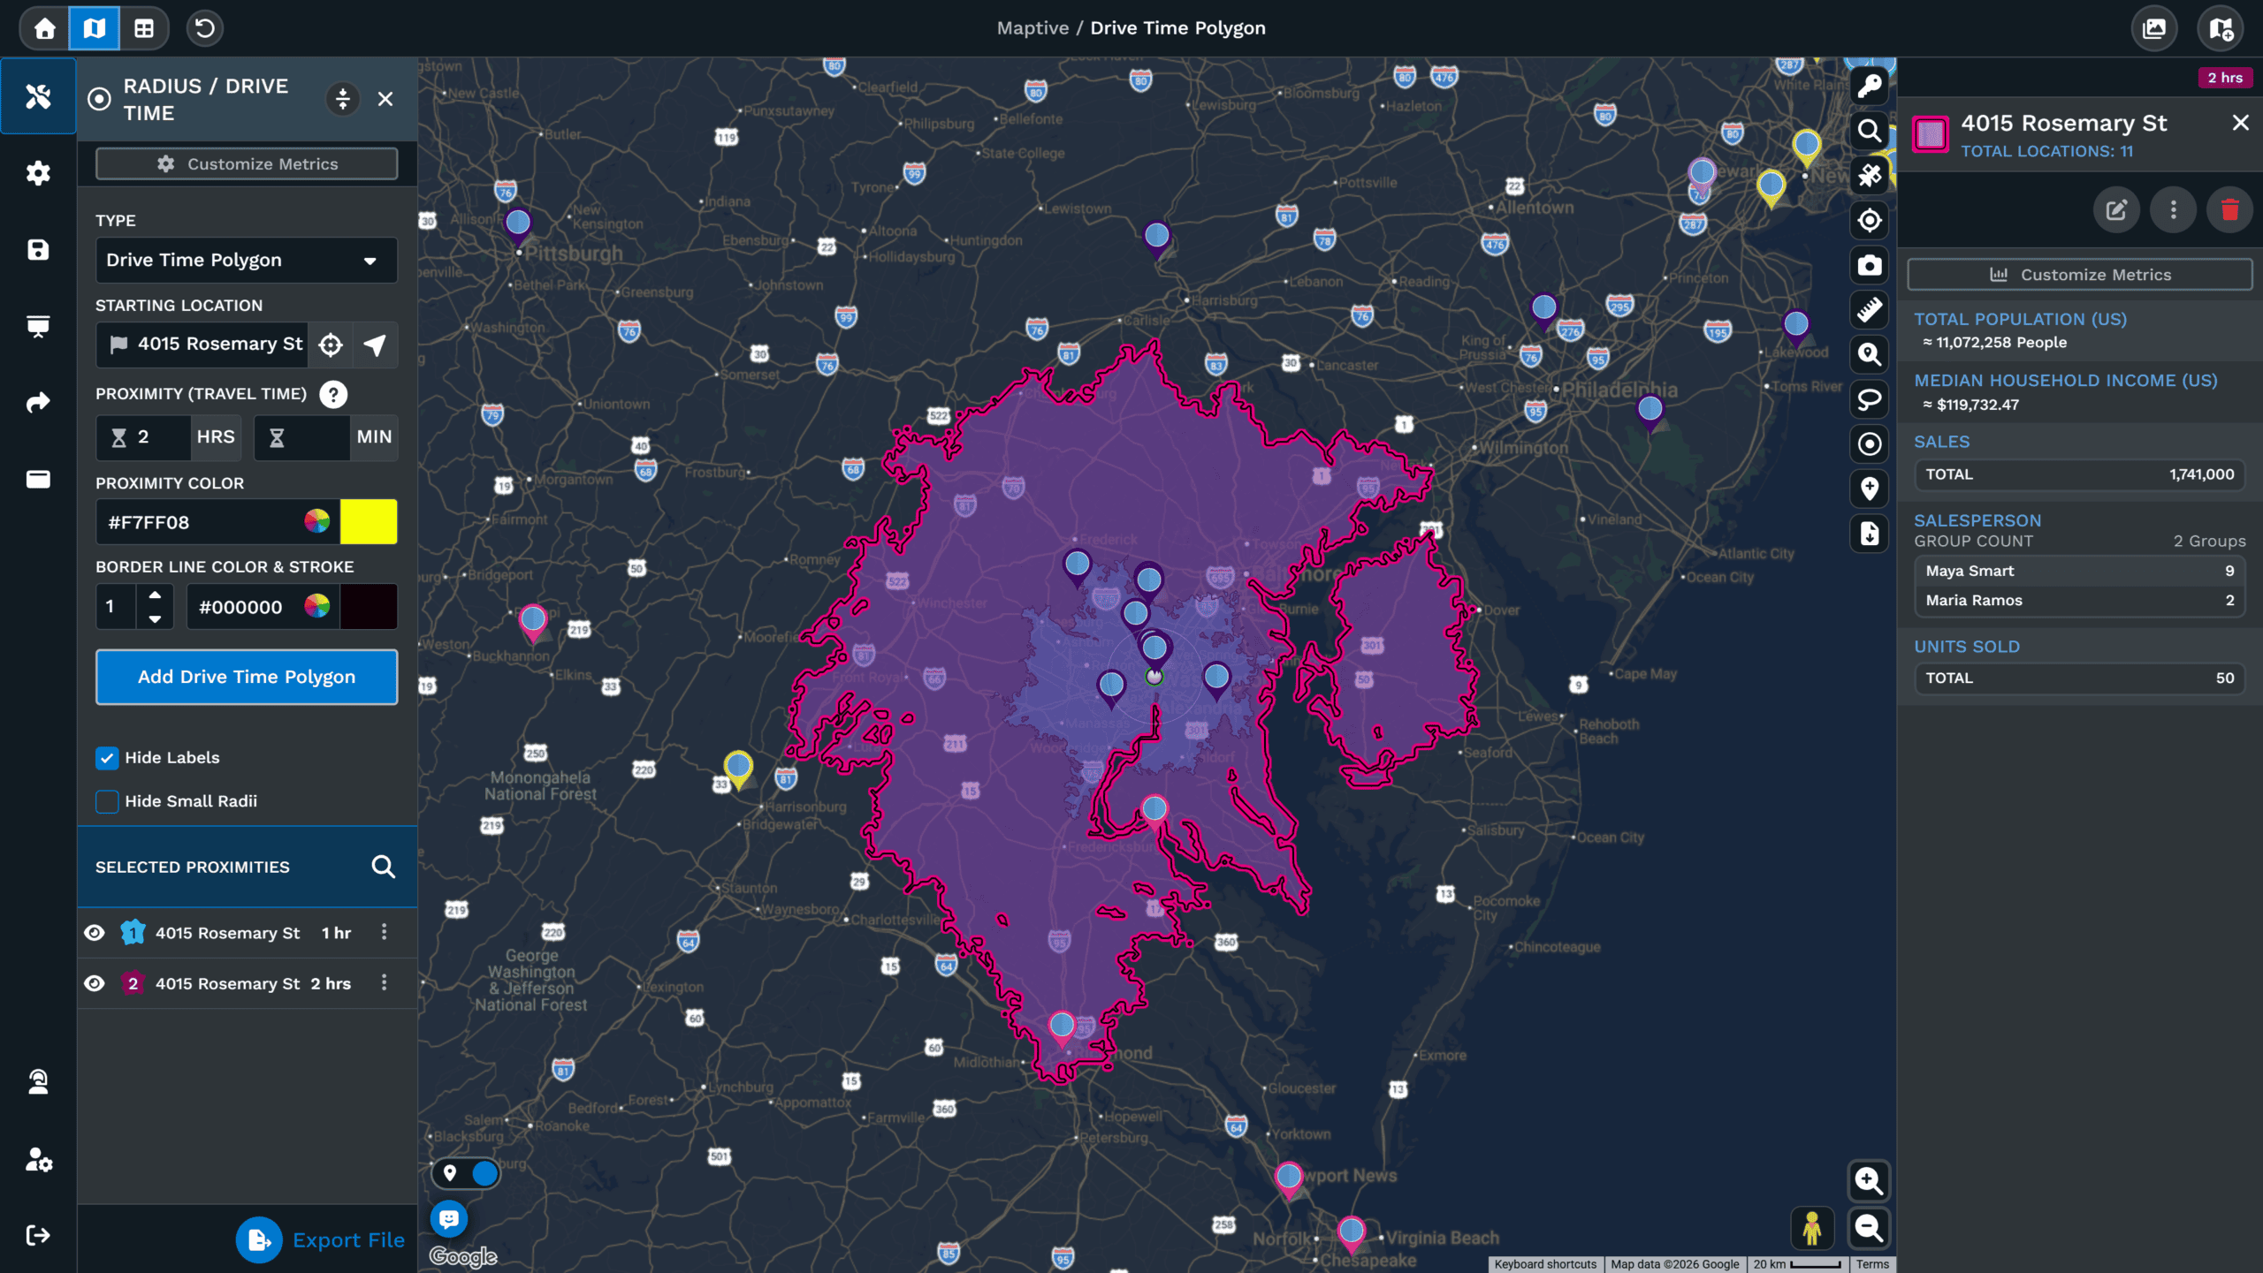The height and width of the screenshot is (1273, 2263).
Task: Toggle visibility of 1 hr proximity
Action: click(x=95, y=933)
